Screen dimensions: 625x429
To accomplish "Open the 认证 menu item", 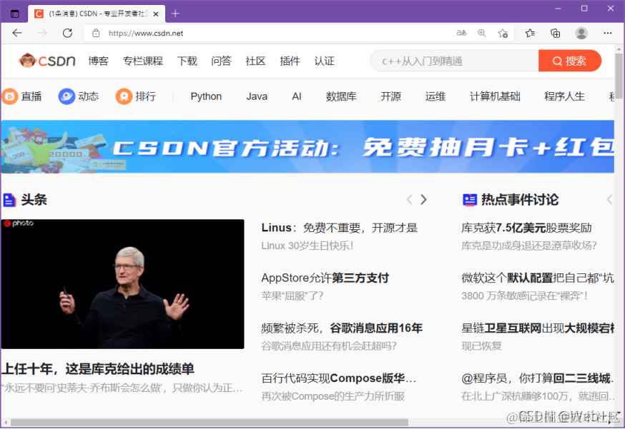I will [x=324, y=61].
